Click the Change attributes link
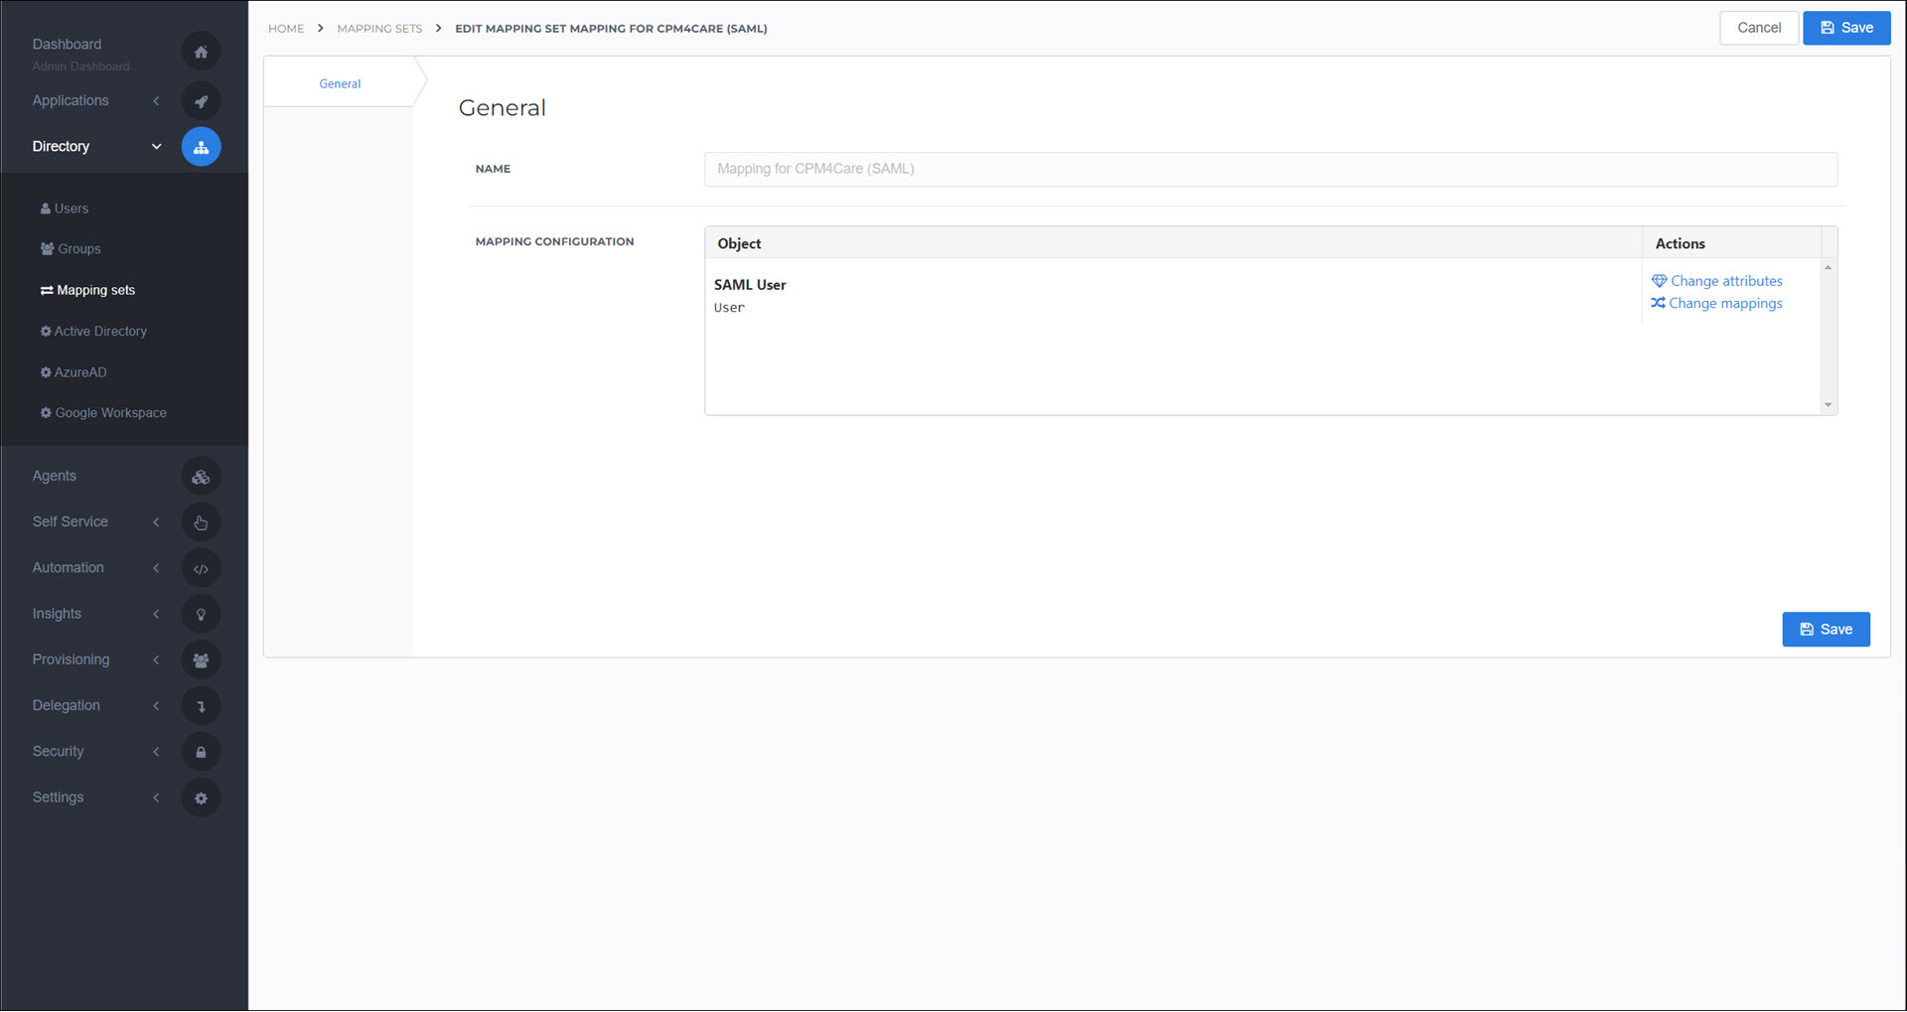Viewport: 1907px width, 1012px height. 1716,281
